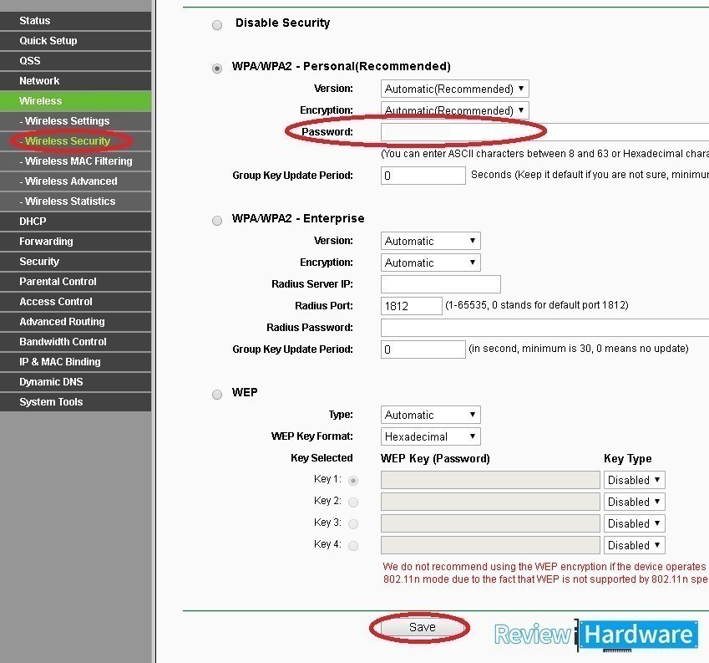Choose the Key 1 radio button

click(x=353, y=480)
